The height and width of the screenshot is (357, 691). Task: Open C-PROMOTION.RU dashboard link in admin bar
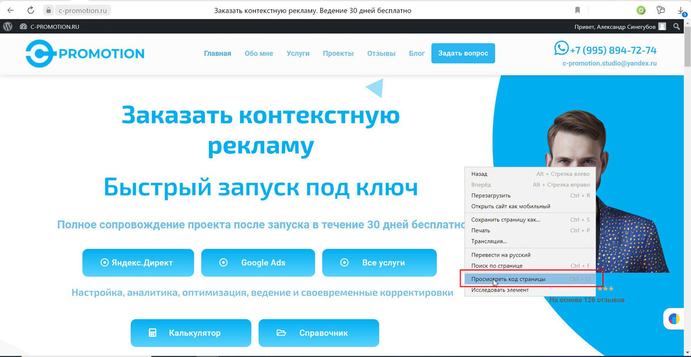pyautogui.click(x=50, y=26)
